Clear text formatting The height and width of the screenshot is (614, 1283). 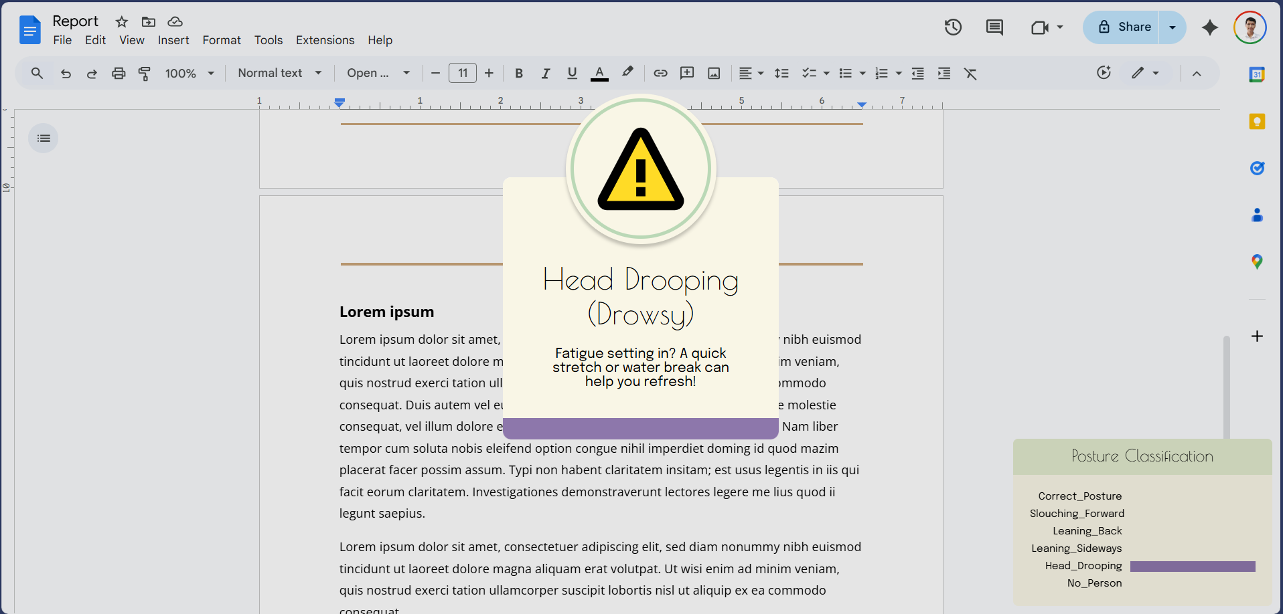[970, 74]
